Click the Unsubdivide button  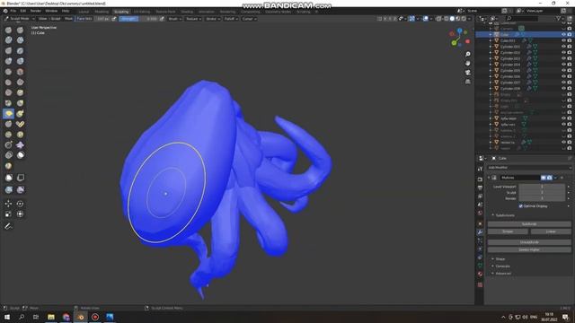point(529,242)
